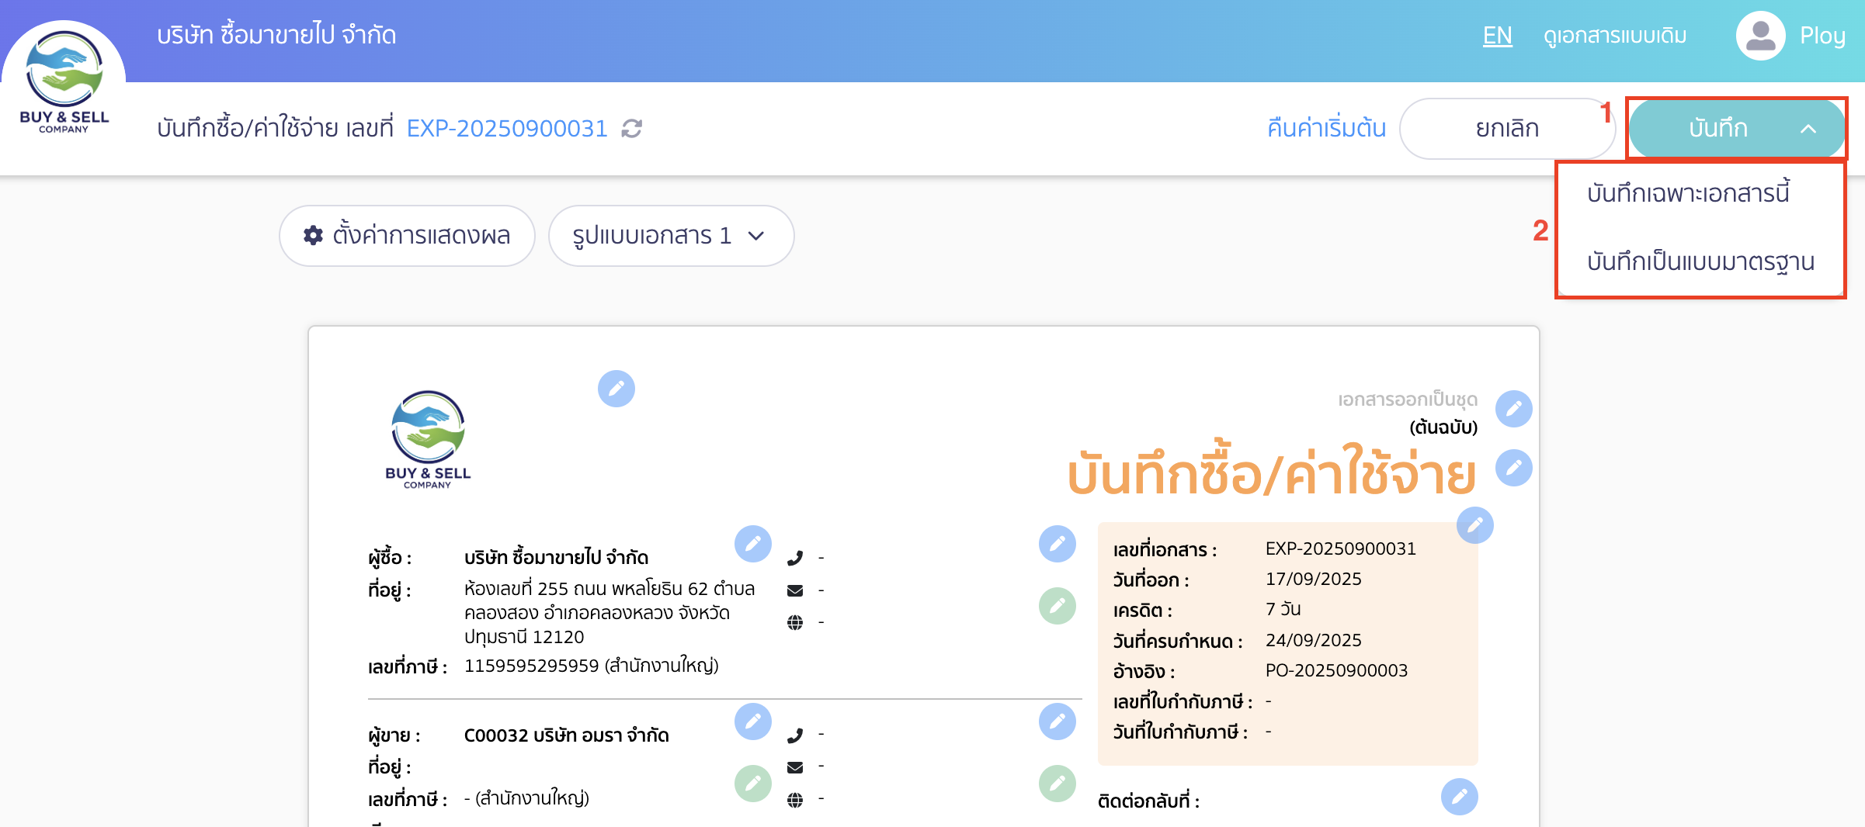Click the คืนค่าเริ่มต้น reset link

click(1326, 128)
